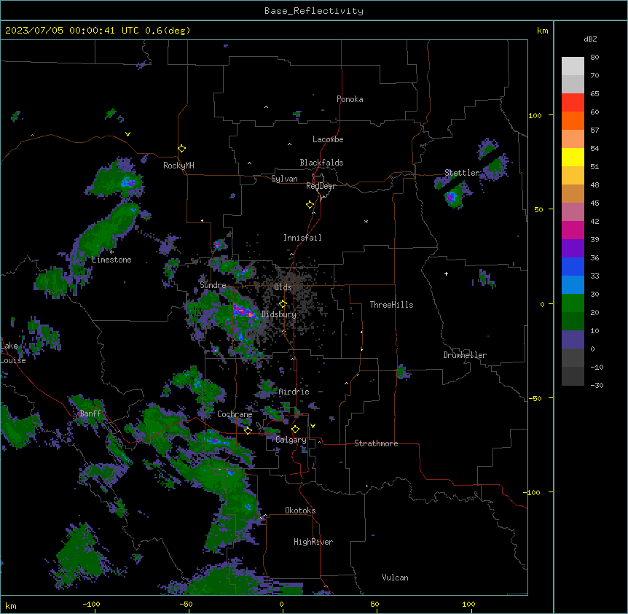The height and width of the screenshot is (614, 628).
Task: Click the Airdrie label
Action: tap(294, 392)
